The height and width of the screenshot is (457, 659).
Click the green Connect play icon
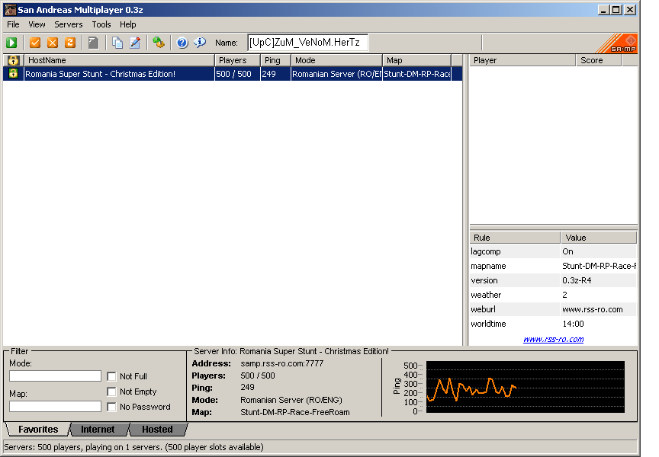(x=11, y=43)
